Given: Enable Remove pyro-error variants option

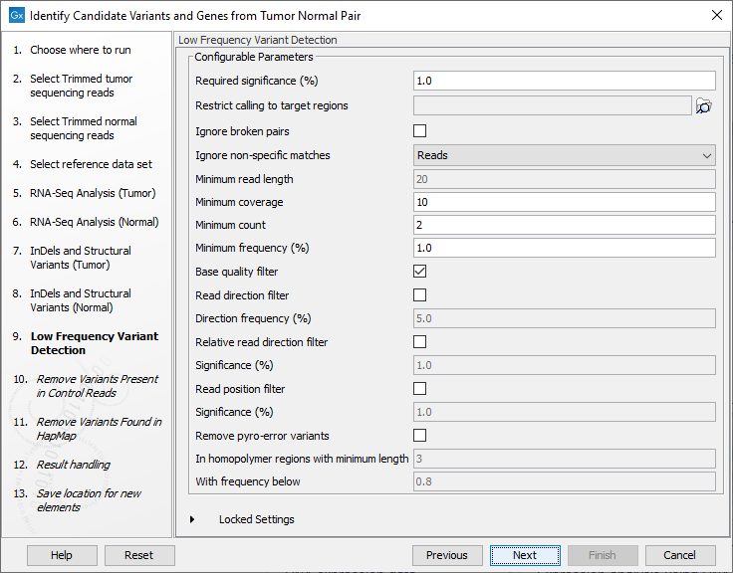Looking at the screenshot, I should [419, 436].
